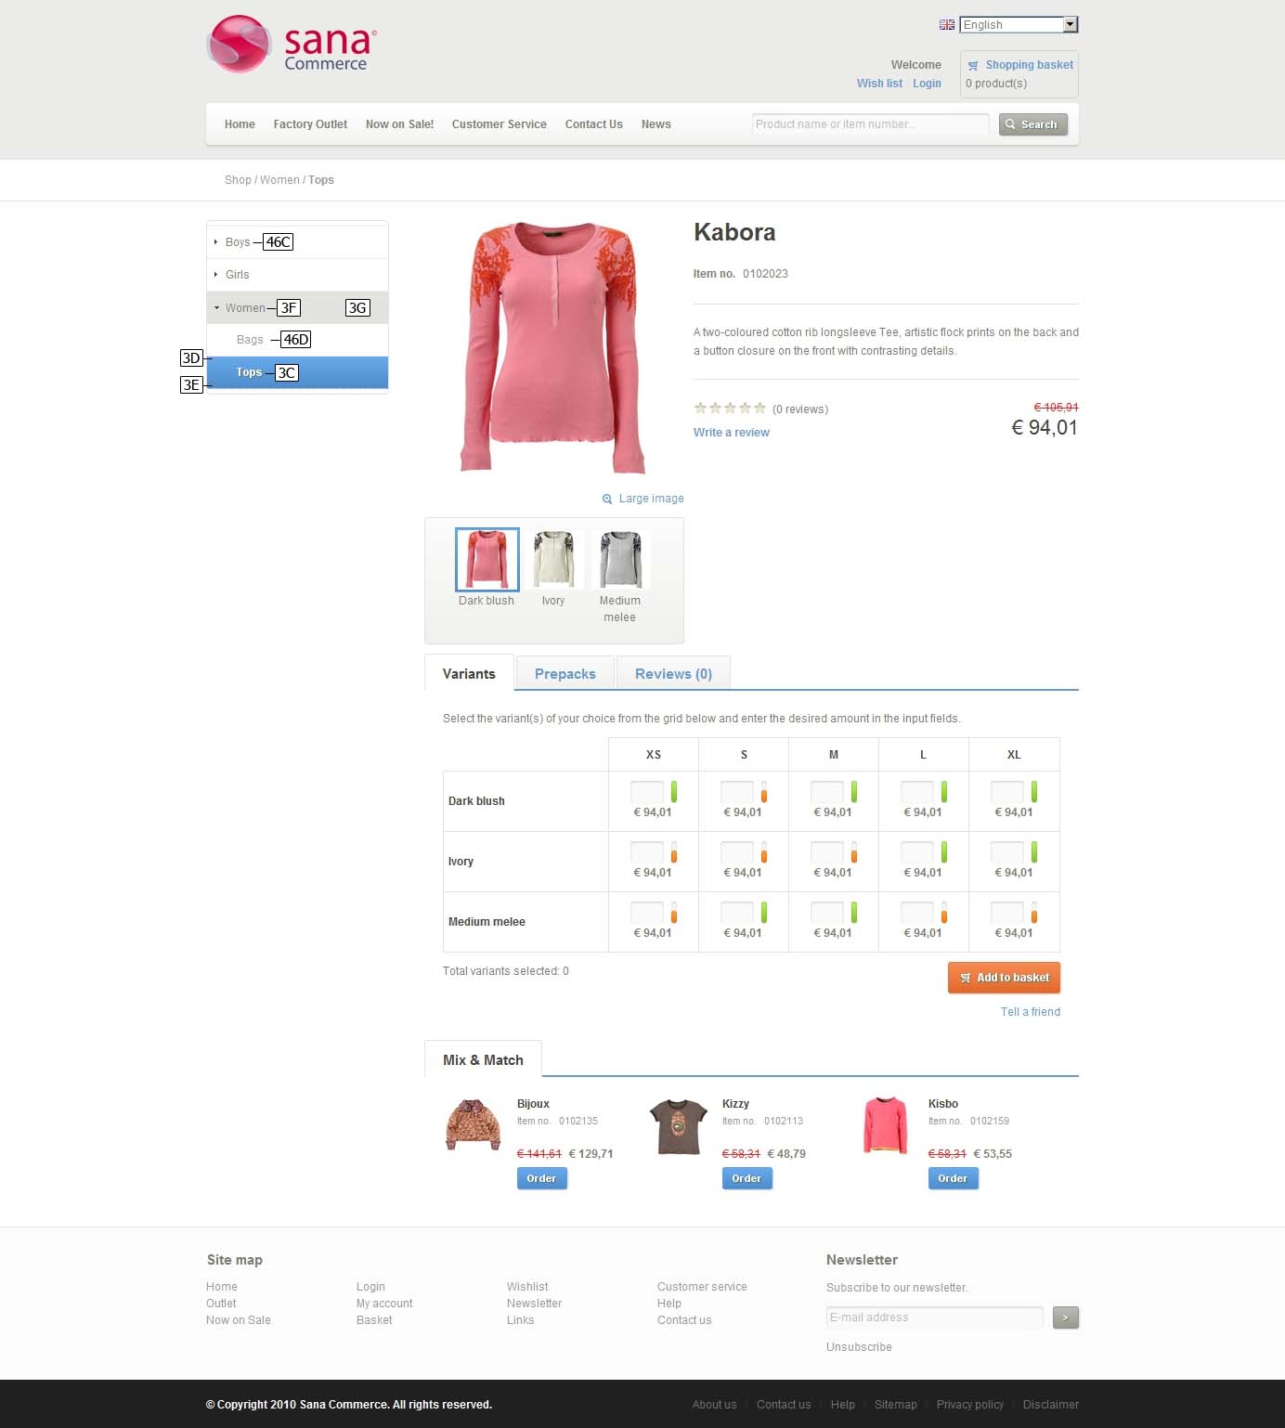1285x1428 pixels.
Task: Expand the Boys category arrow
Action: click(x=216, y=242)
